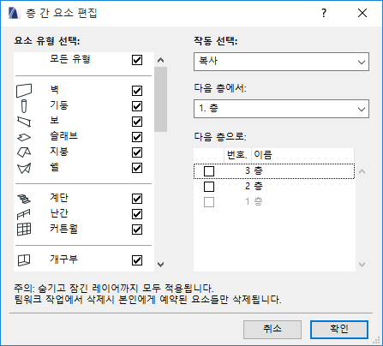Click the 지붕 label text
383x346 pixels.
[x=59, y=152]
